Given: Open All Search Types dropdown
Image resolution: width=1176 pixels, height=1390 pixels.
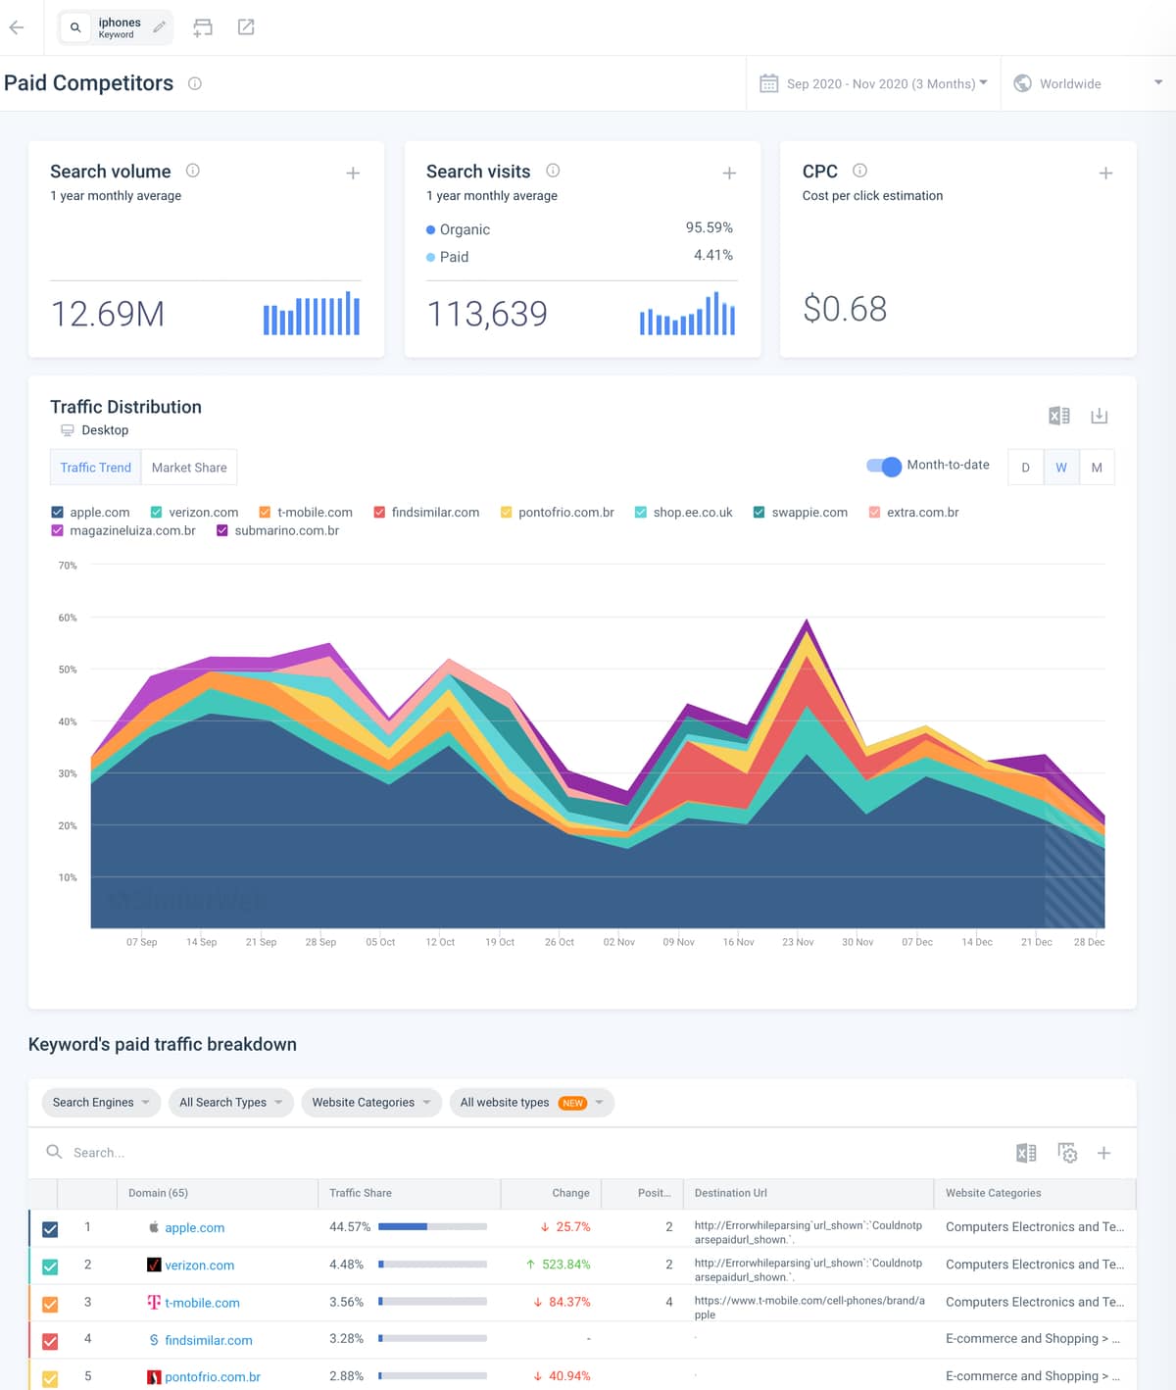Looking at the screenshot, I should [231, 1102].
